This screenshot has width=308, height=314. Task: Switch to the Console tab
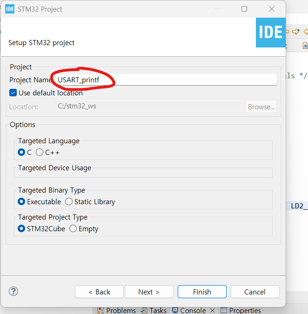click(x=189, y=310)
